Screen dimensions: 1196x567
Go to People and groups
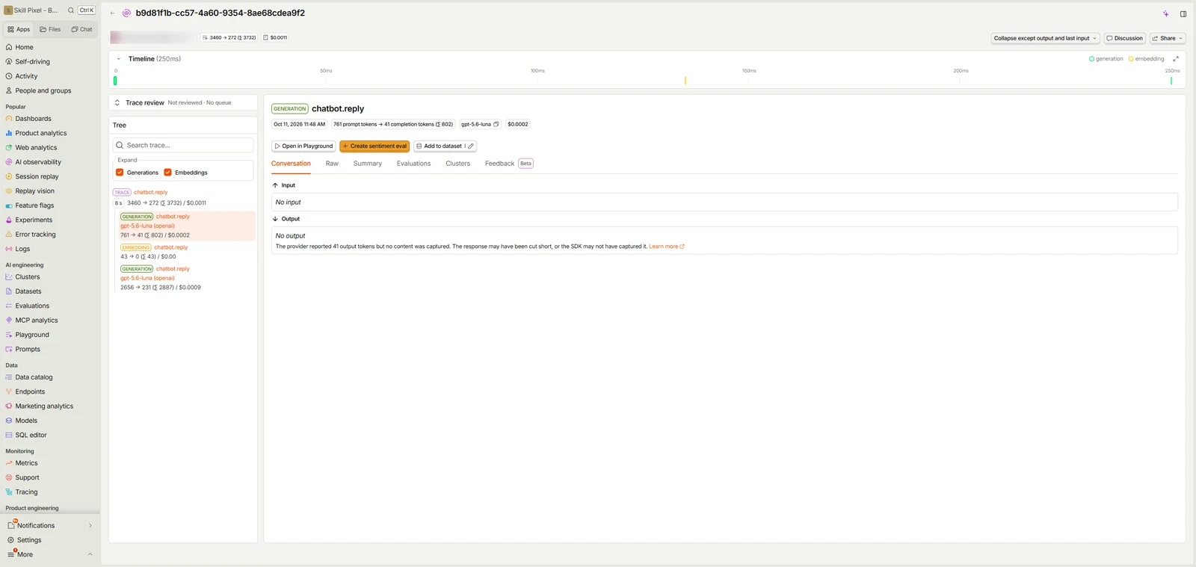43,90
